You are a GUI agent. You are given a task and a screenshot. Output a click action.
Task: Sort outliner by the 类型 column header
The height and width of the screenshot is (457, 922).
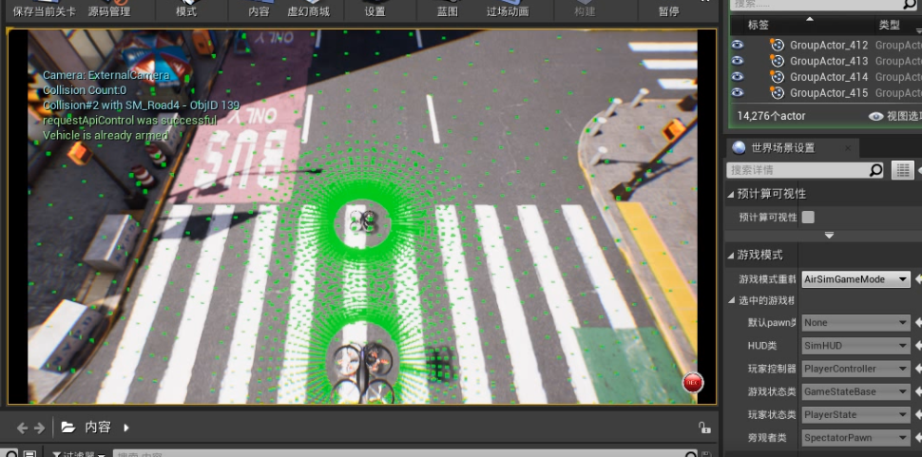point(889,25)
